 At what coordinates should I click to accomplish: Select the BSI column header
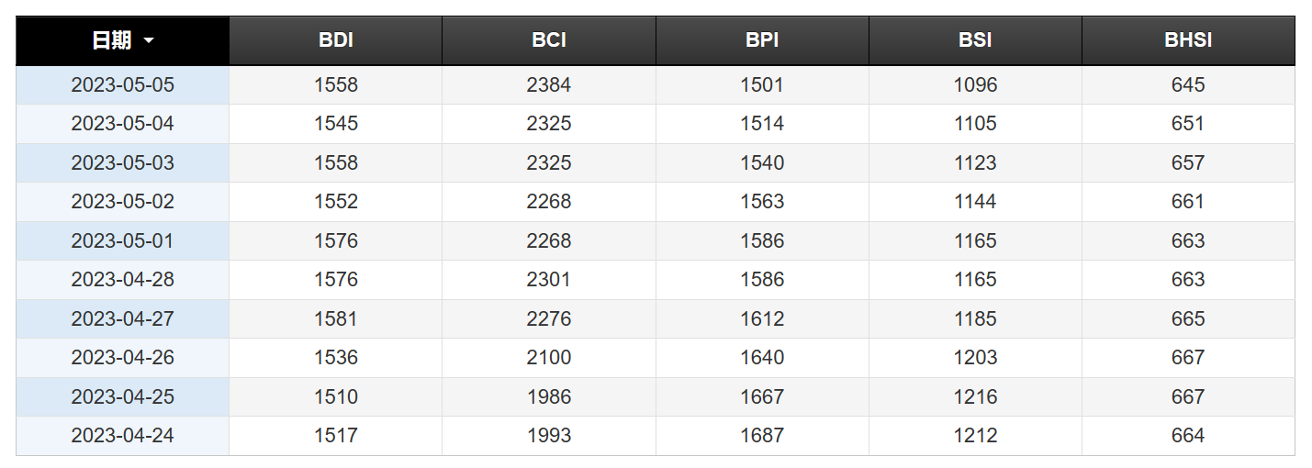pyautogui.click(x=975, y=40)
